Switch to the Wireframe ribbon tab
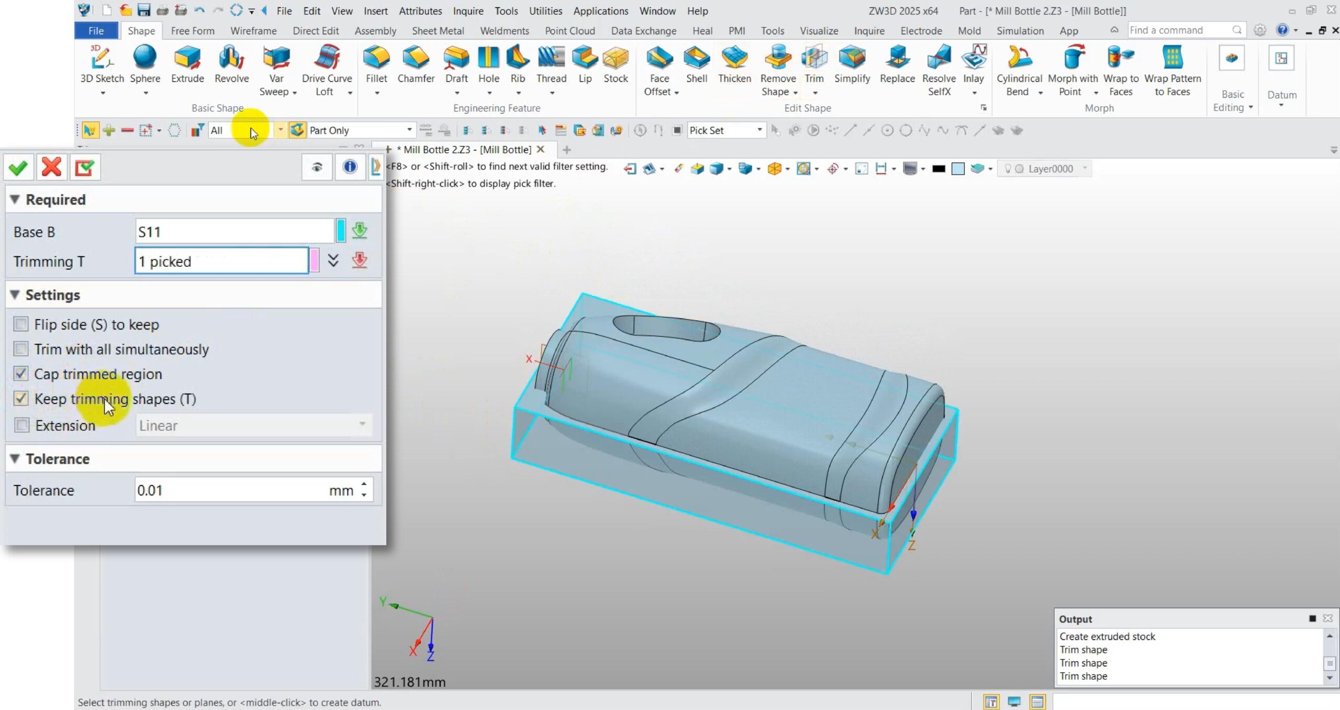The width and height of the screenshot is (1340, 710). tap(253, 31)
